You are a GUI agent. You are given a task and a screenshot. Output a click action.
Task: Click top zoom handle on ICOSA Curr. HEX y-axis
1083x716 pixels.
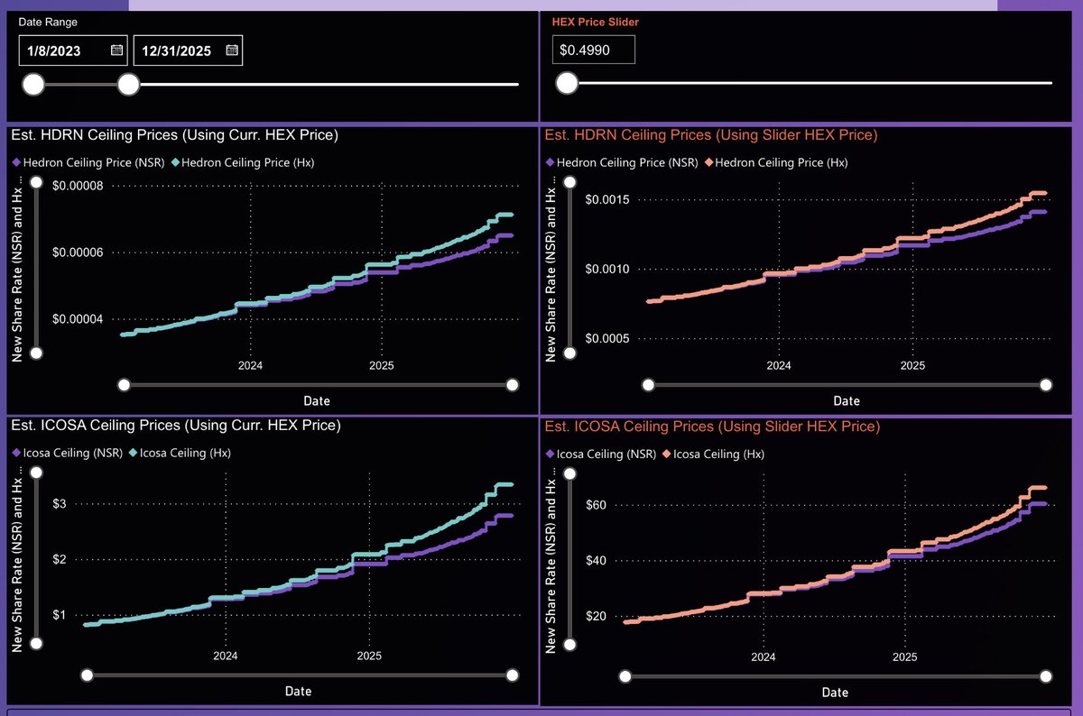[36, 473]
